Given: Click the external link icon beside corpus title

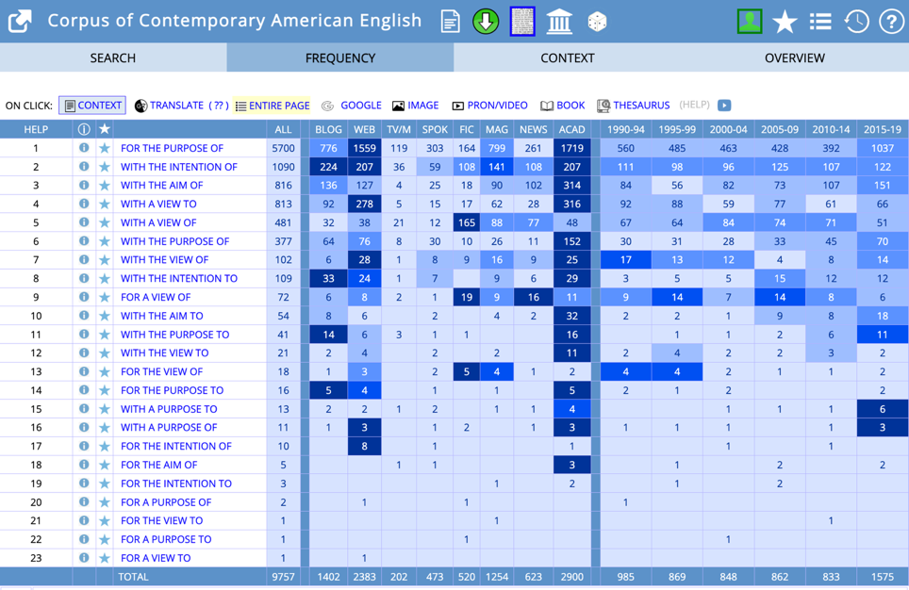Looking at the screenshot, I should point(20,22).
